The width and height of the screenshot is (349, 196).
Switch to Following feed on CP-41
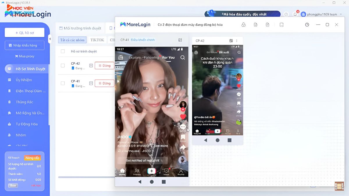pos(152,57)
